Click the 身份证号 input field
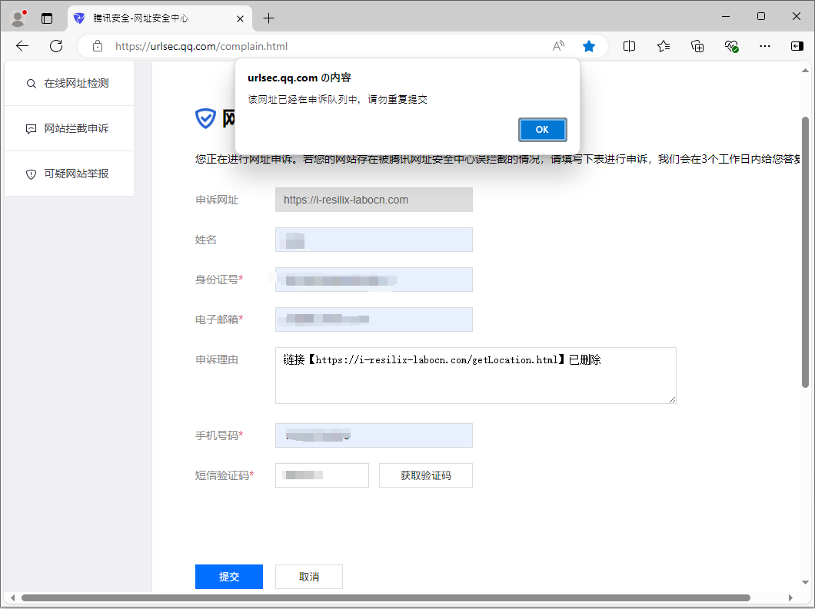This screenshot has width=815, height=609. [x=374, y=280]
